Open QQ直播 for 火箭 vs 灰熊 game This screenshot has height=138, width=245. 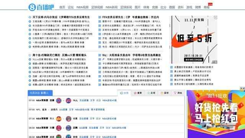pos(83,128)
